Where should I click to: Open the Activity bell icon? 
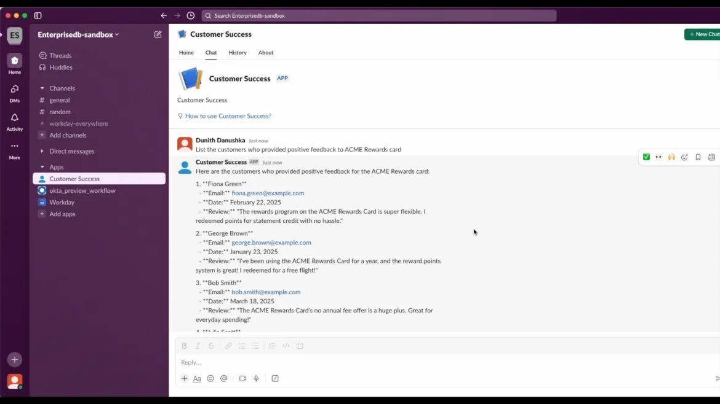(15, 122)
